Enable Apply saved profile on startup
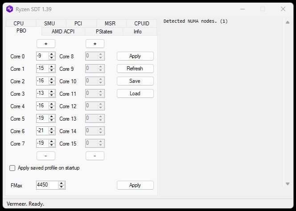The height and width of the screenshot is (211, 296). pos(12,168)
